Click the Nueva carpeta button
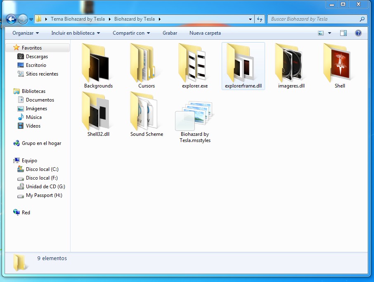374x282 pixels. pos(205,33)
